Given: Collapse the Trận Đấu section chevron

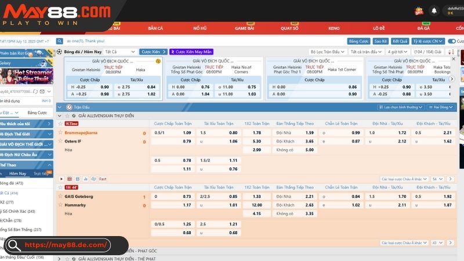Looking at the screenshot, I should point(60,107).
